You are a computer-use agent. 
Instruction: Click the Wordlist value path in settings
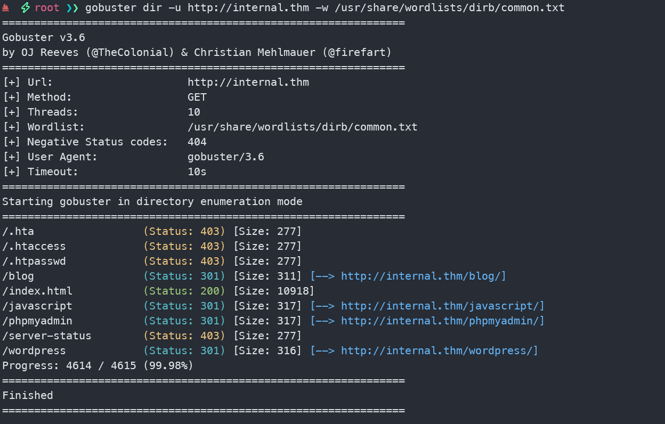pyautogui.click(x=303, y=127)
